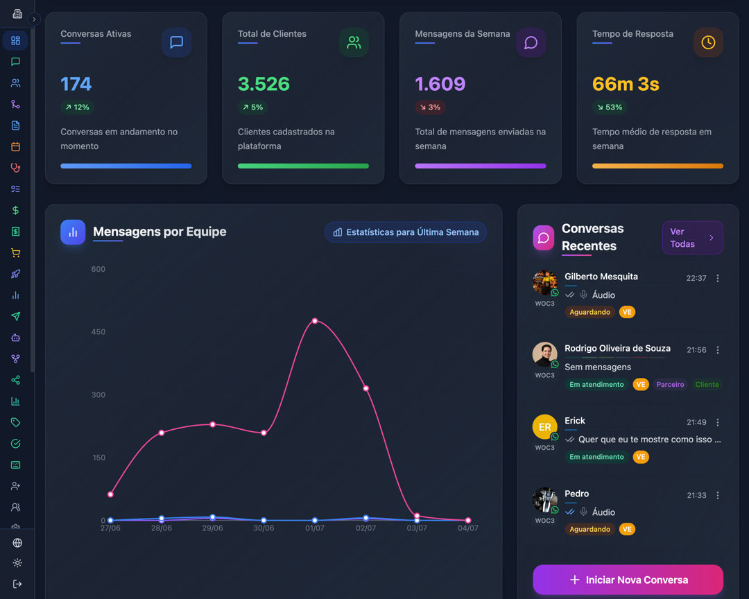Open the green keyboard shortcuts sidebar icon

[x=15, y=465]
